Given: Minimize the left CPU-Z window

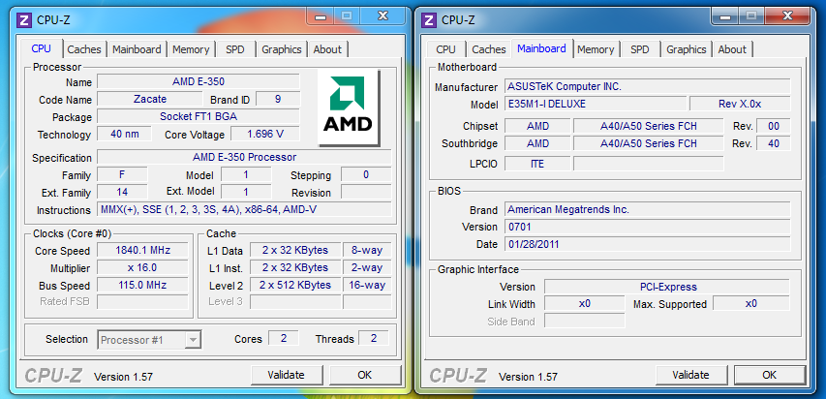Looking at the screenshot, I should pos(321,16).
